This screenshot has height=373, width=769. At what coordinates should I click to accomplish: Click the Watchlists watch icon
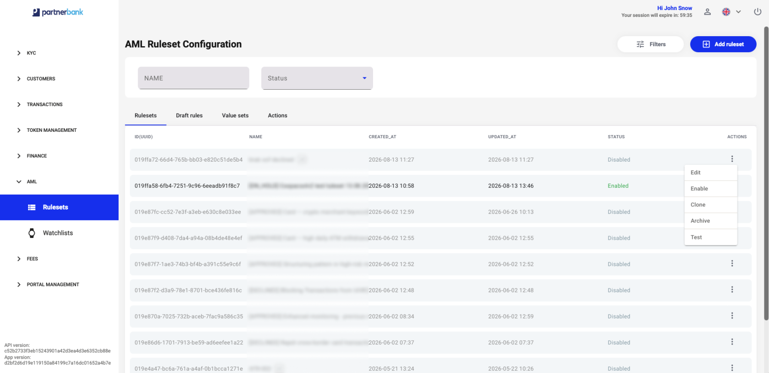32,233
